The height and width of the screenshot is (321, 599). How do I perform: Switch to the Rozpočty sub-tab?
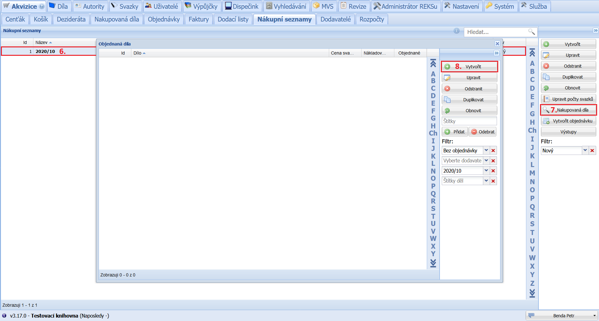372,19
